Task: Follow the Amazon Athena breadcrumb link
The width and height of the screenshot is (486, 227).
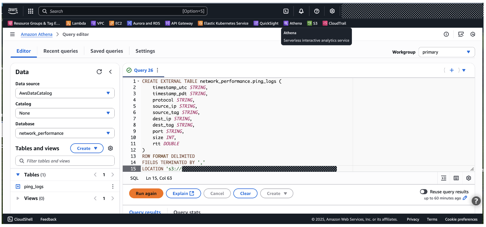Action: point(36,34)
